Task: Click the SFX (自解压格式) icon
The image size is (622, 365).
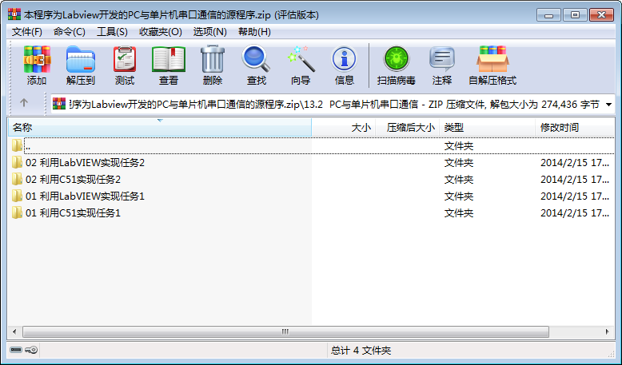Action: pyautogui.click(x=492, y=59)
